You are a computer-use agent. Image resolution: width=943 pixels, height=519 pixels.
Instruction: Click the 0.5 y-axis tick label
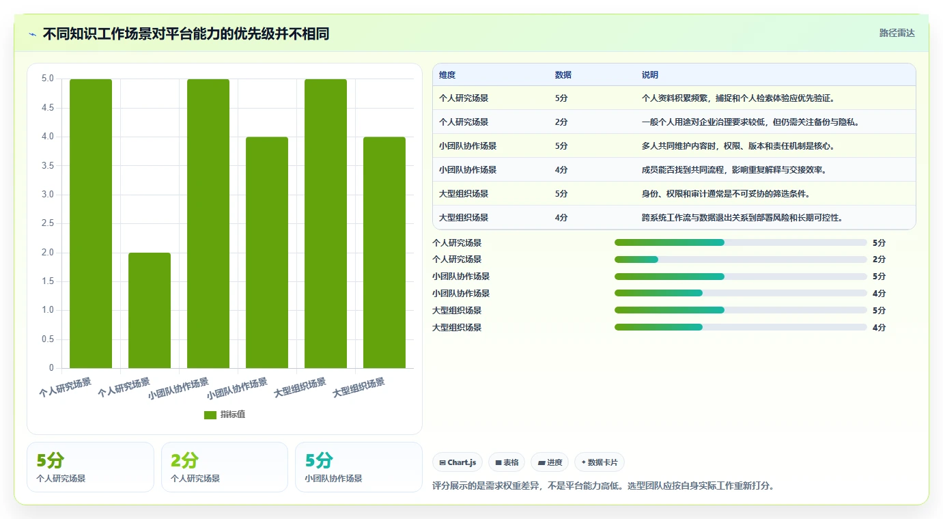point(48,339)
